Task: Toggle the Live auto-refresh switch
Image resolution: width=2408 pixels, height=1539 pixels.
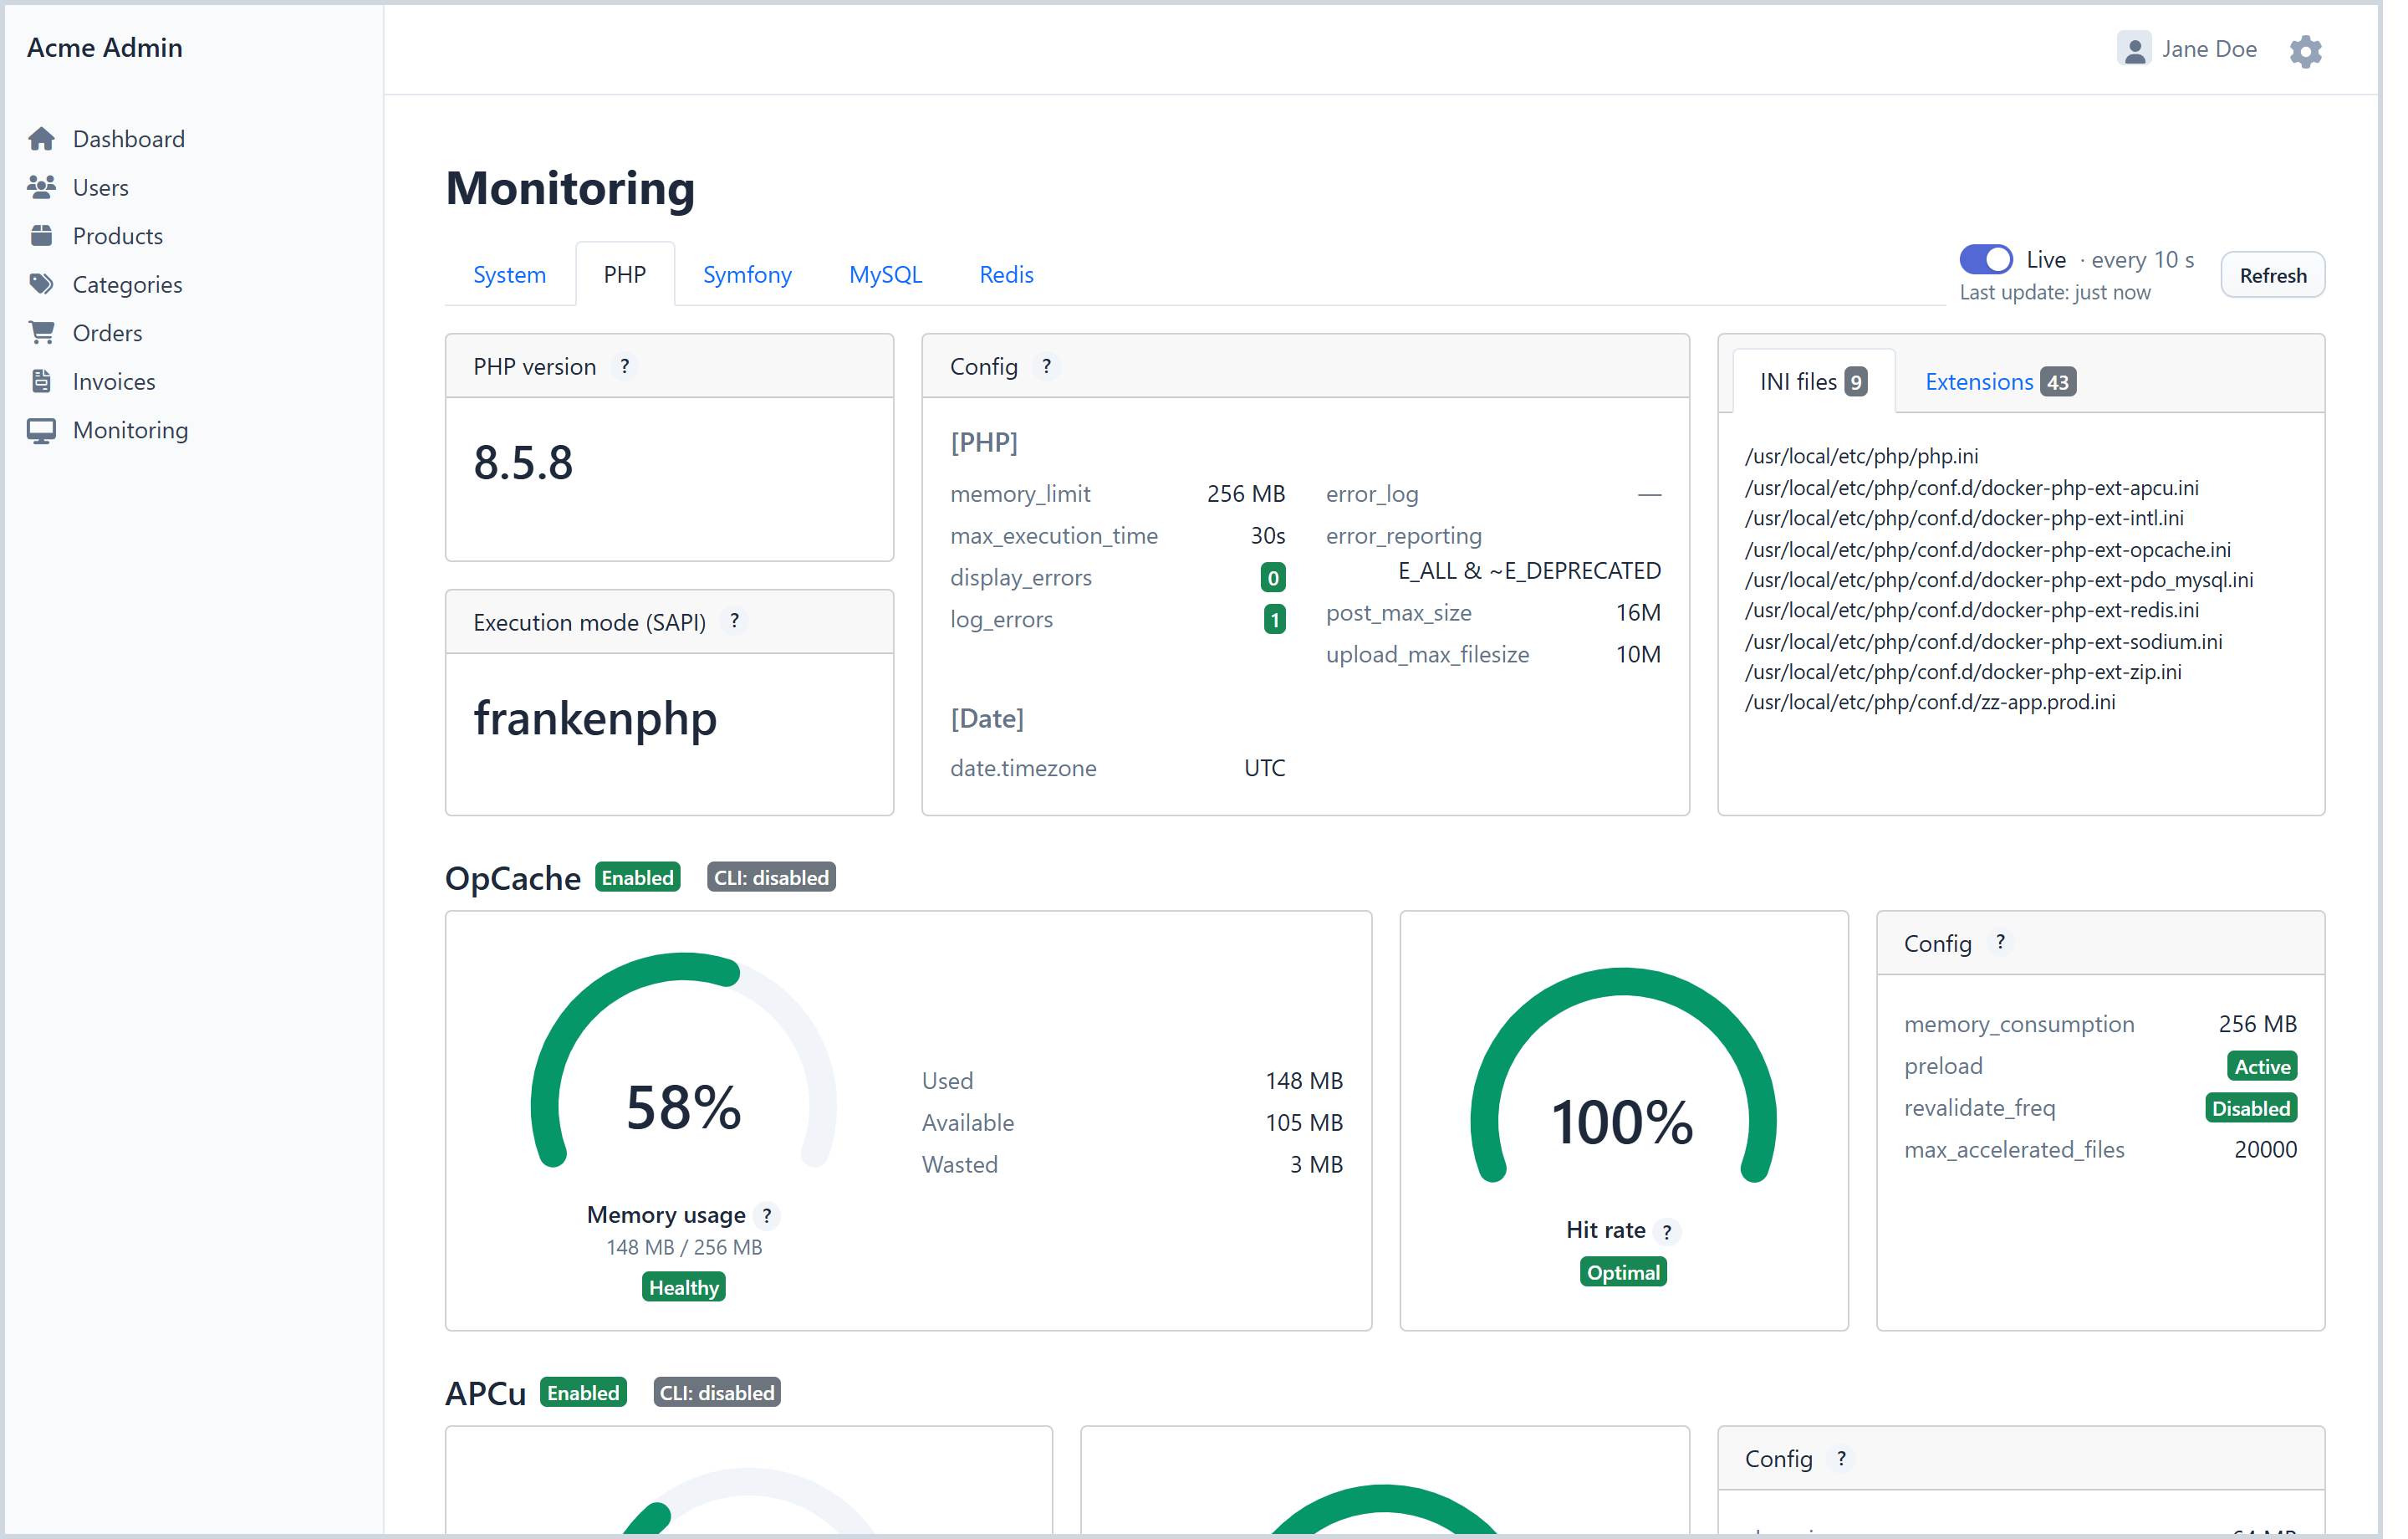Action: (1986, 259)
